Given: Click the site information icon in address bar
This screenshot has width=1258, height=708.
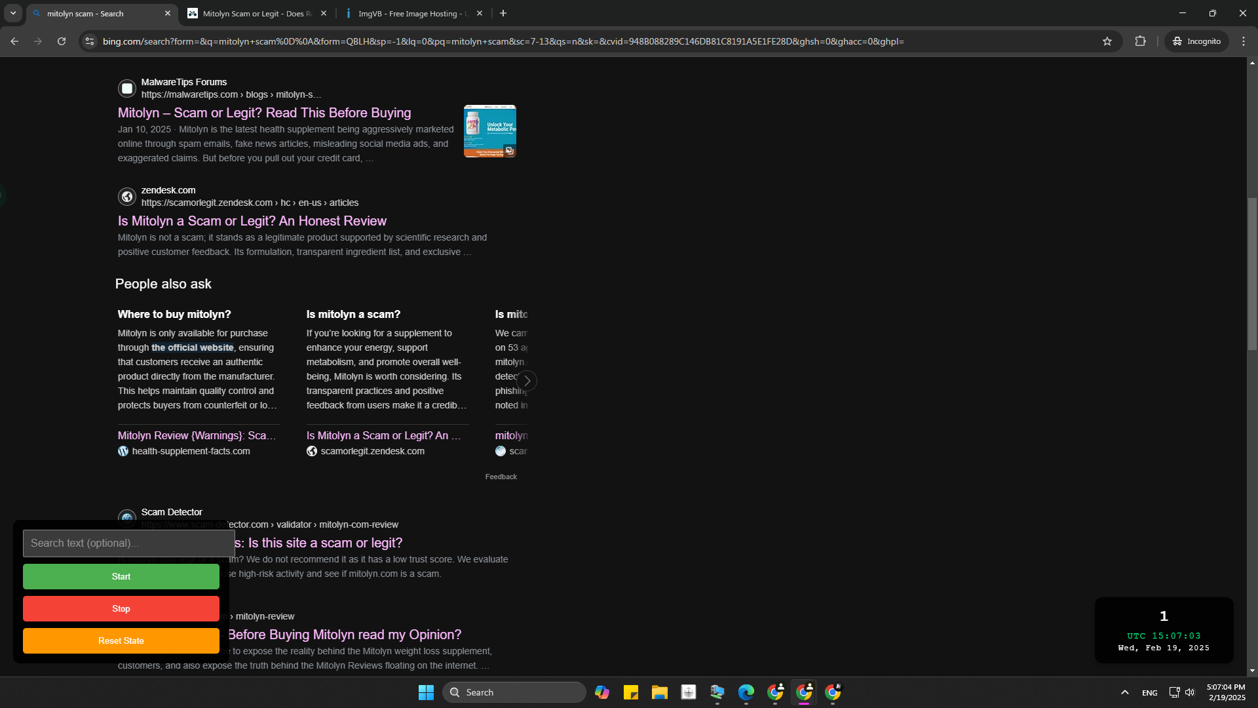Looking at the screenshot, I should click(90, 41).
